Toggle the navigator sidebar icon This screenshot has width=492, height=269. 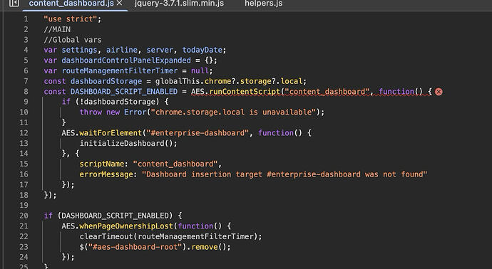pos(14,3)
